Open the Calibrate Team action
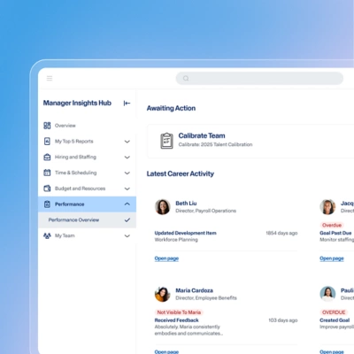The height and width of the screenshot is (354, 354). (250, 141)
